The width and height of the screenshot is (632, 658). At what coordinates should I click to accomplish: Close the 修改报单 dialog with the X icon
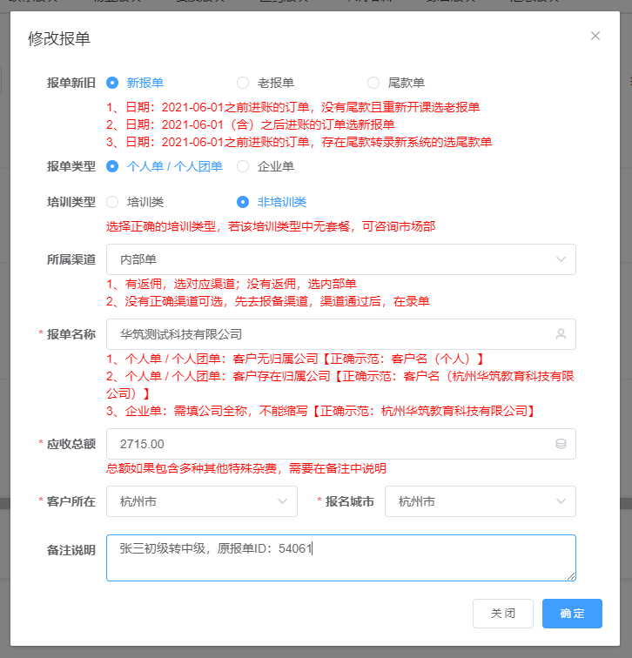pos(595,36)
